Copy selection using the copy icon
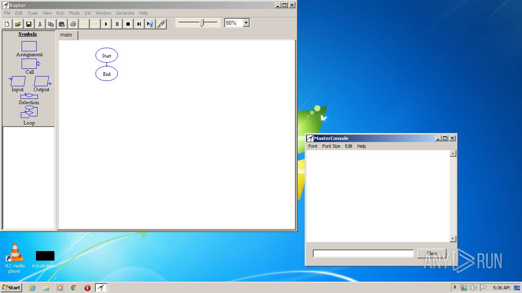The height and width of the screenshot is (293, 522). point(51,24)
